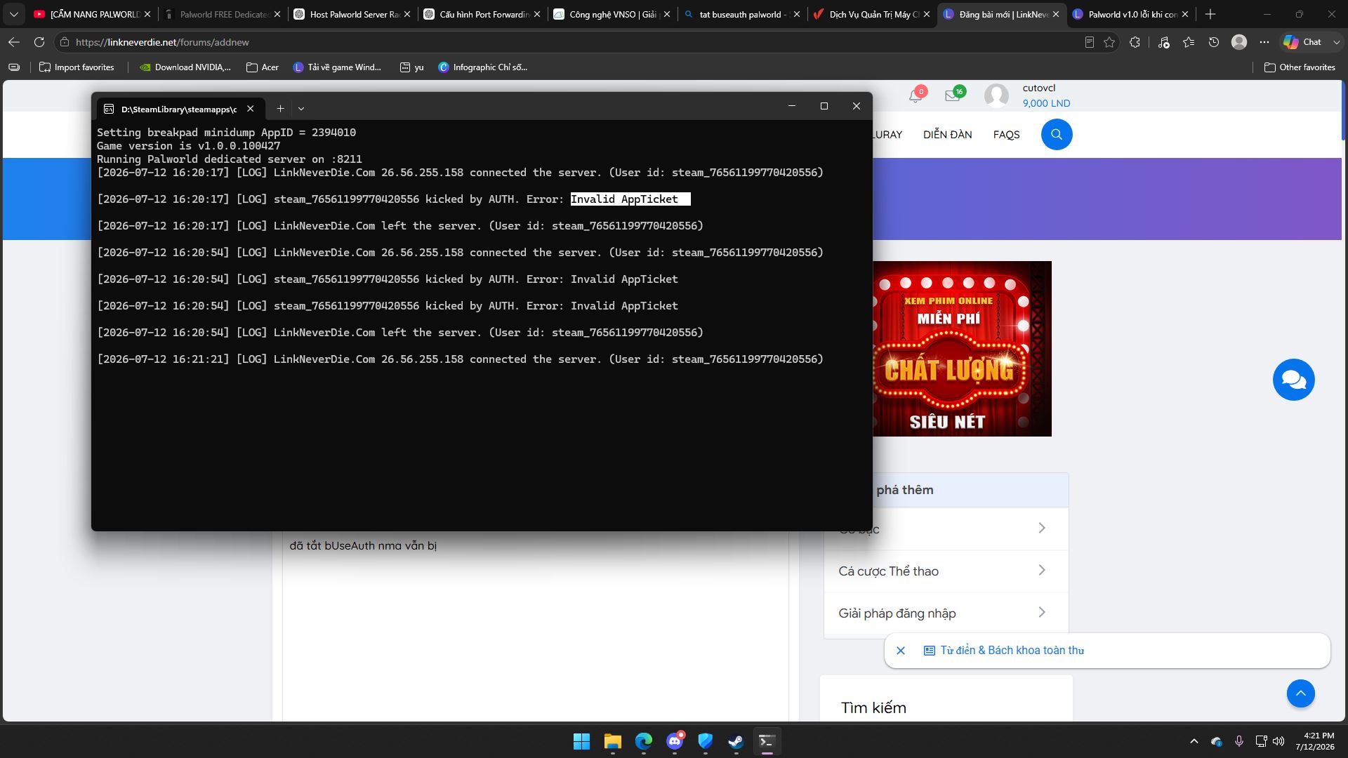Switch to the Công nghệ VNSO tab
The width and height of the screenshot is (1348, 758).
coord(612,14)
